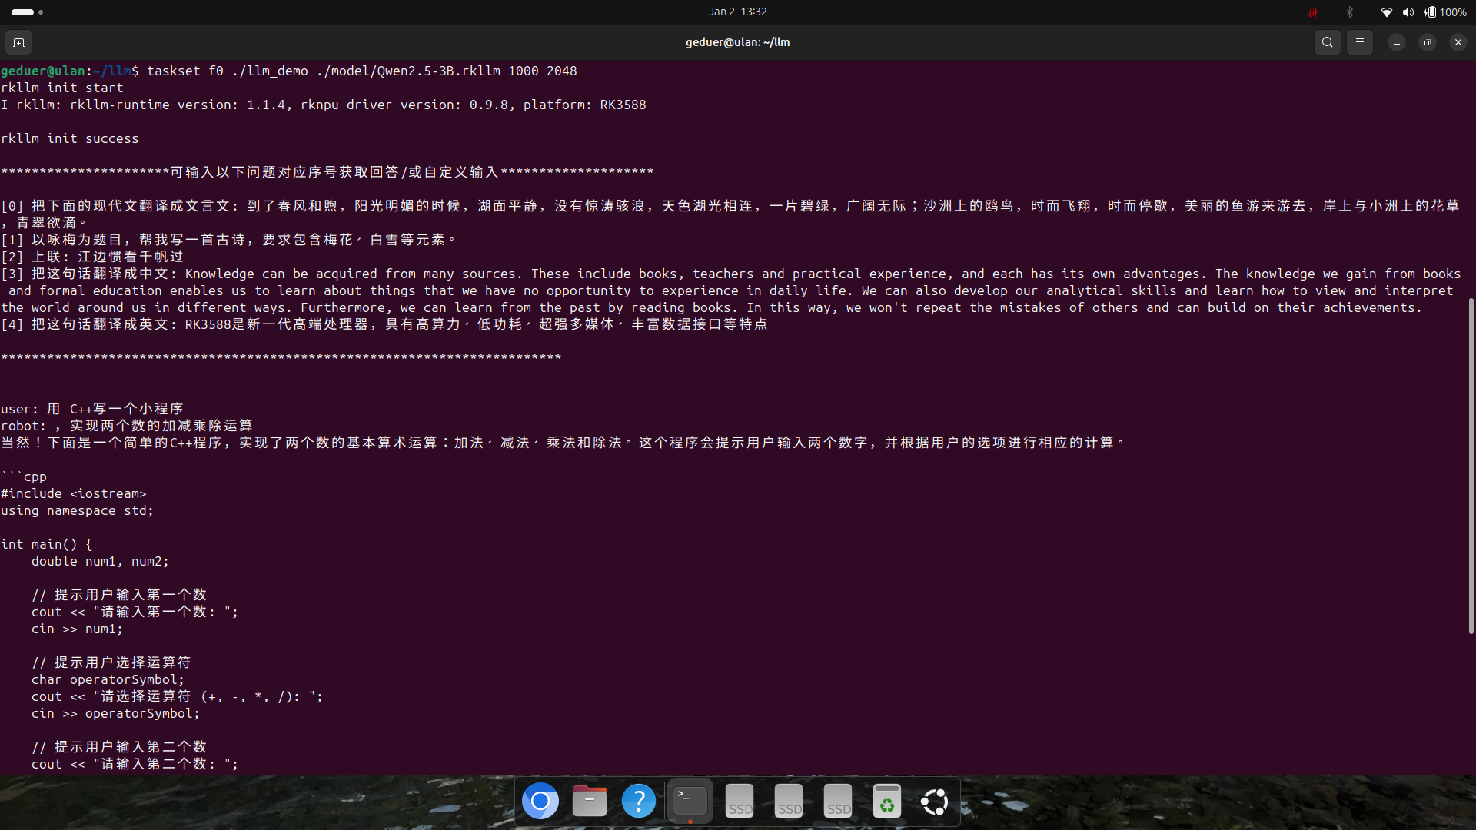Screen dimensions: 1476x830
Task: Click option [2] 上联 line
Action: [92, 257]
